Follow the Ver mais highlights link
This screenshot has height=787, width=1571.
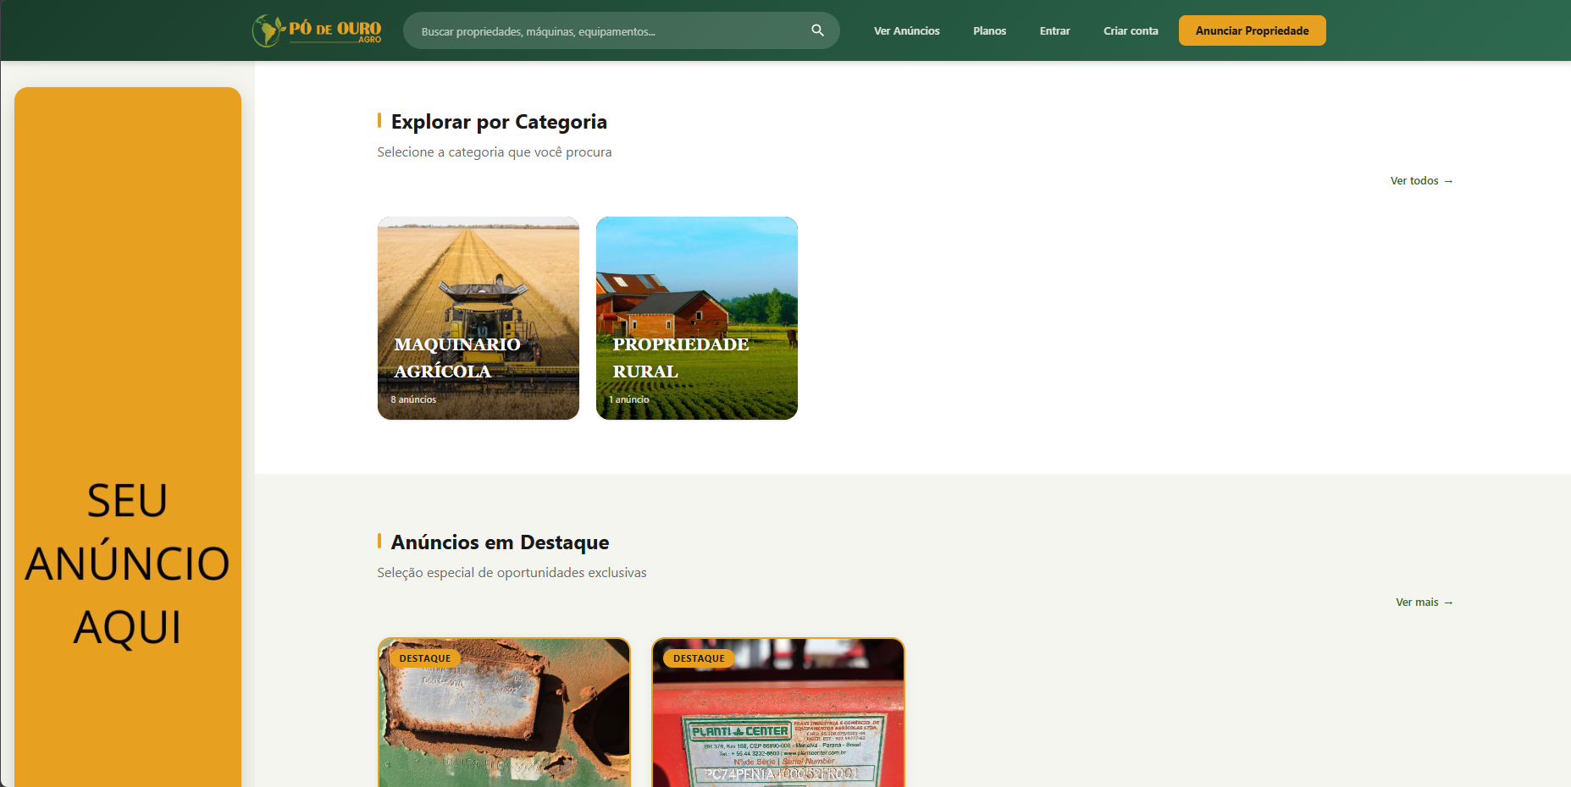pos(1424,603)
